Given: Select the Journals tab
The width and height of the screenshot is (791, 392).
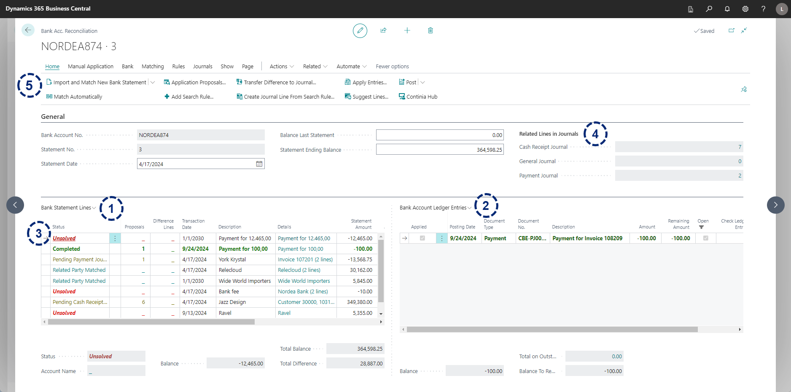Looking at the screenshot, I should 202,66.
